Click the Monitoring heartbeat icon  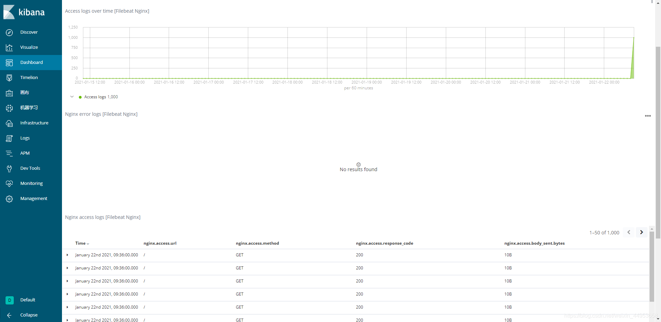(x=9, y=184)
